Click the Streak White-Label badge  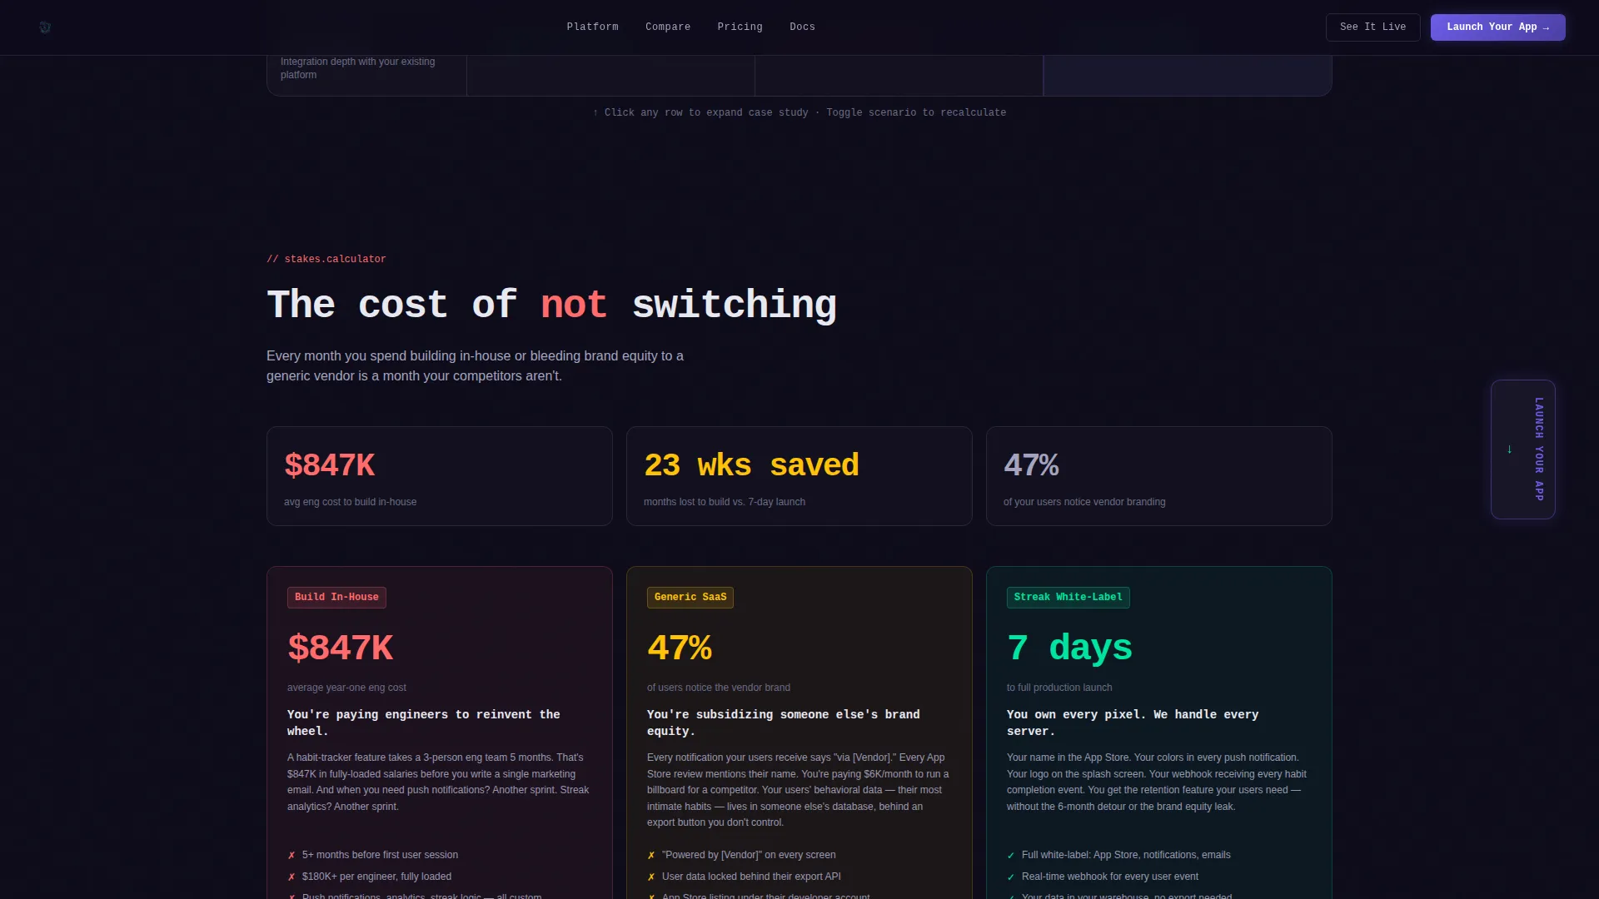click(1068, 597)
